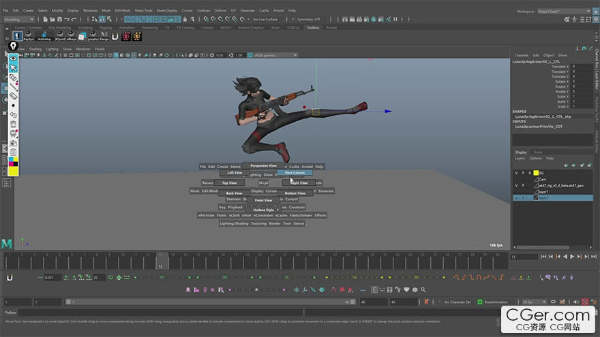
Task: Open the BaseAnimation layer selector
Action: pos(496,302)
